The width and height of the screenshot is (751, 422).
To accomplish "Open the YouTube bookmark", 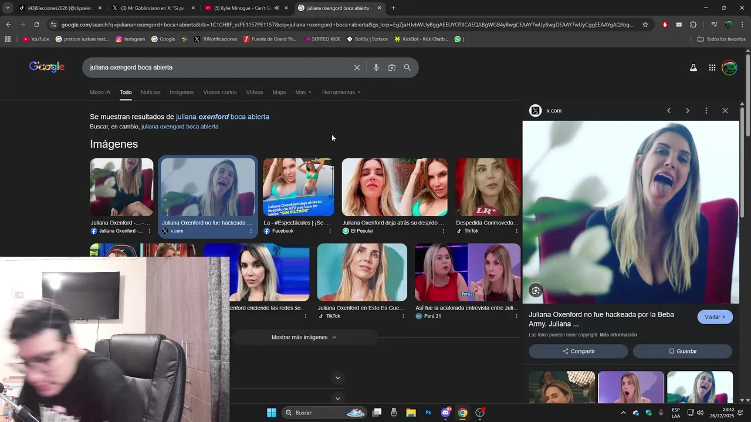I will 36,39.
